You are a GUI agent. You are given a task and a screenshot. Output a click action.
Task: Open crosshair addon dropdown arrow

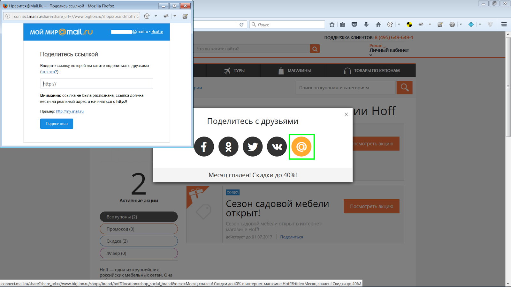click(480, 25)
